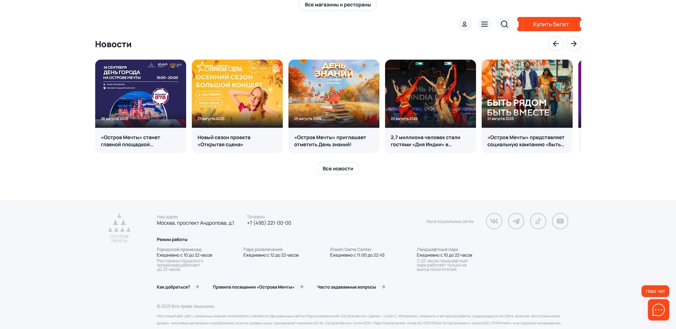Open the hamburger navigation menu
The height and width of the screenshot is (329, 676).
(x=484, y=24)
